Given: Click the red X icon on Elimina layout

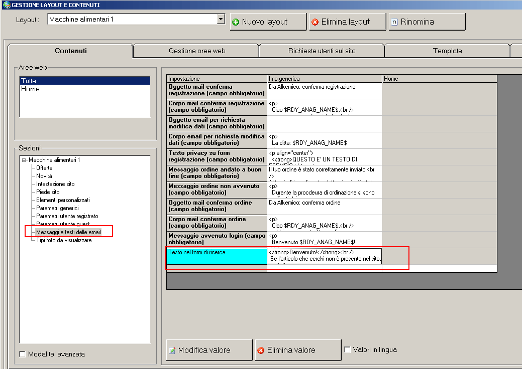Looking at the screenshot, I should pos(315,22).
